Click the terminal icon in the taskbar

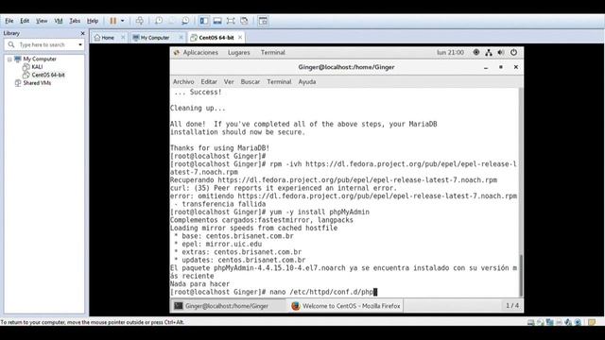click(179, 306)
